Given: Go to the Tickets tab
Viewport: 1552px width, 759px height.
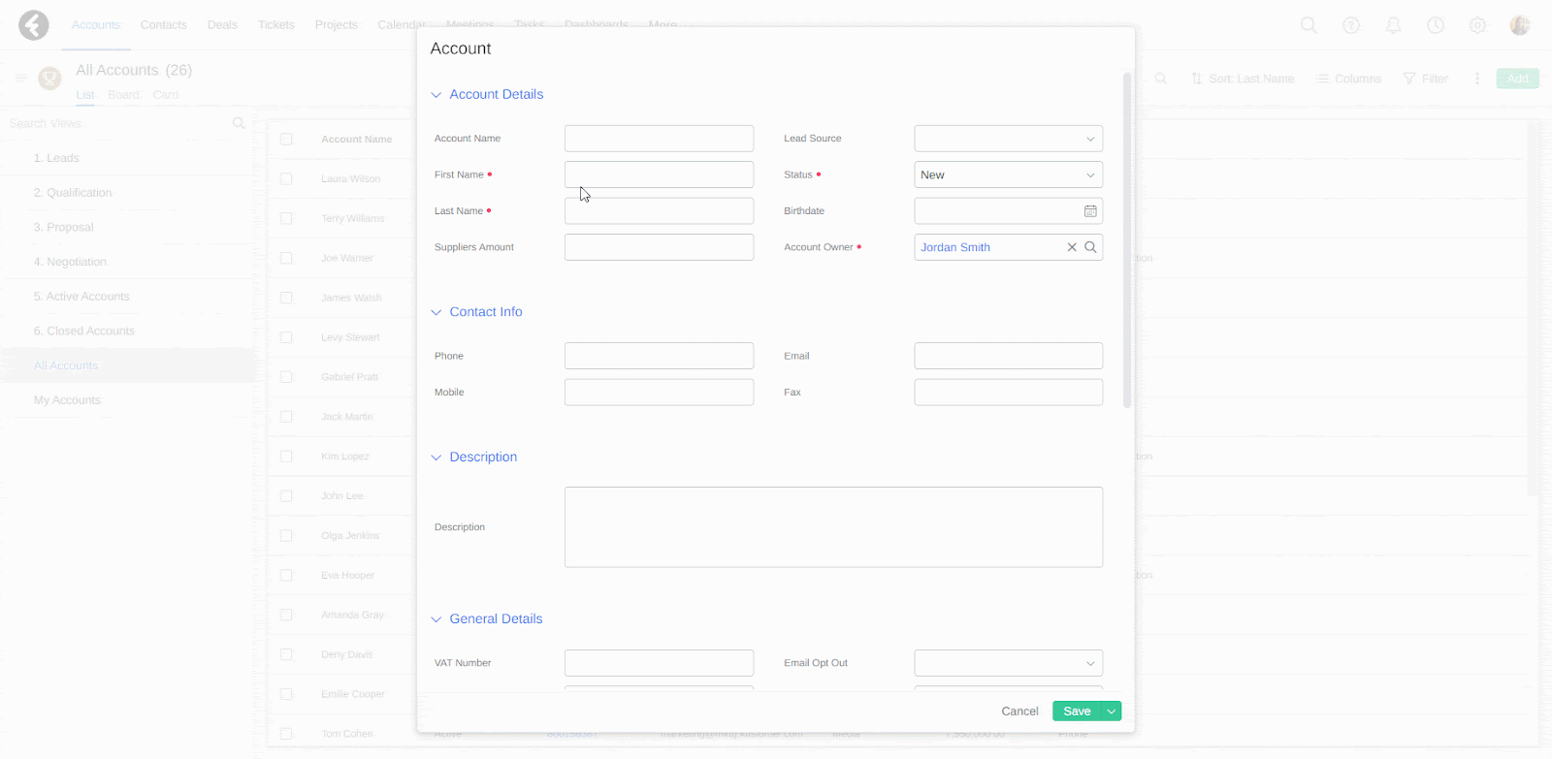Looking at the screenshot, I should [x=276, y=25].
